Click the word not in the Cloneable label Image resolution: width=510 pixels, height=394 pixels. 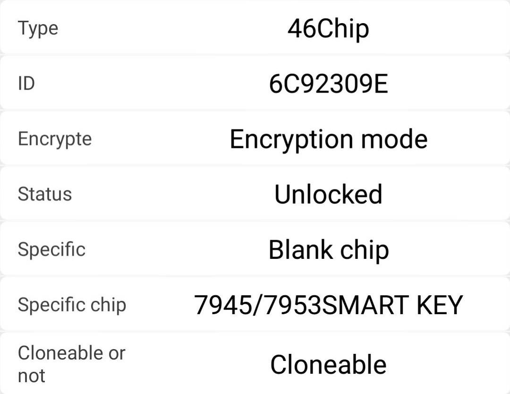click(x=31, y=376)
